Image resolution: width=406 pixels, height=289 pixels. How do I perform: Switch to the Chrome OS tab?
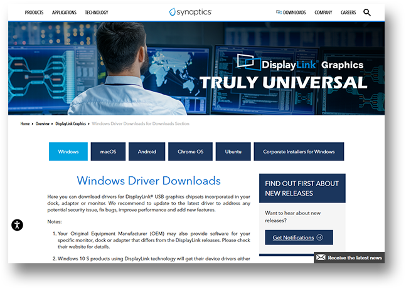tap(190, 152)
